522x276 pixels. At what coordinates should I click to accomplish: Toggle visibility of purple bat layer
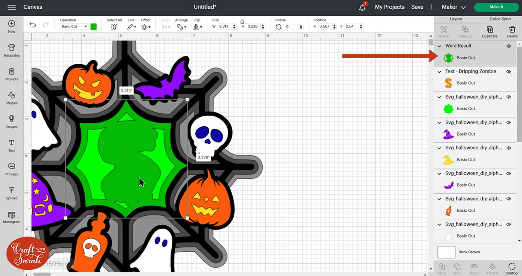point(509,174)
